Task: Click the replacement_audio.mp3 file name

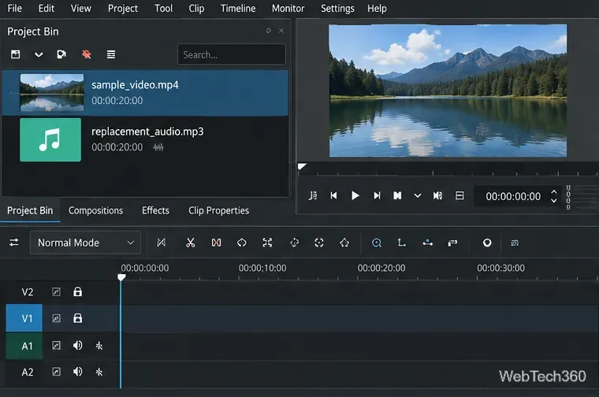Action: click(x=147, y=132)
